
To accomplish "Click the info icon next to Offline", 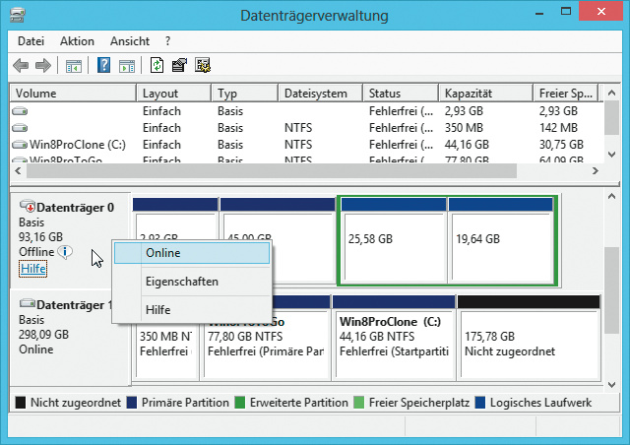I will point(66,252).
